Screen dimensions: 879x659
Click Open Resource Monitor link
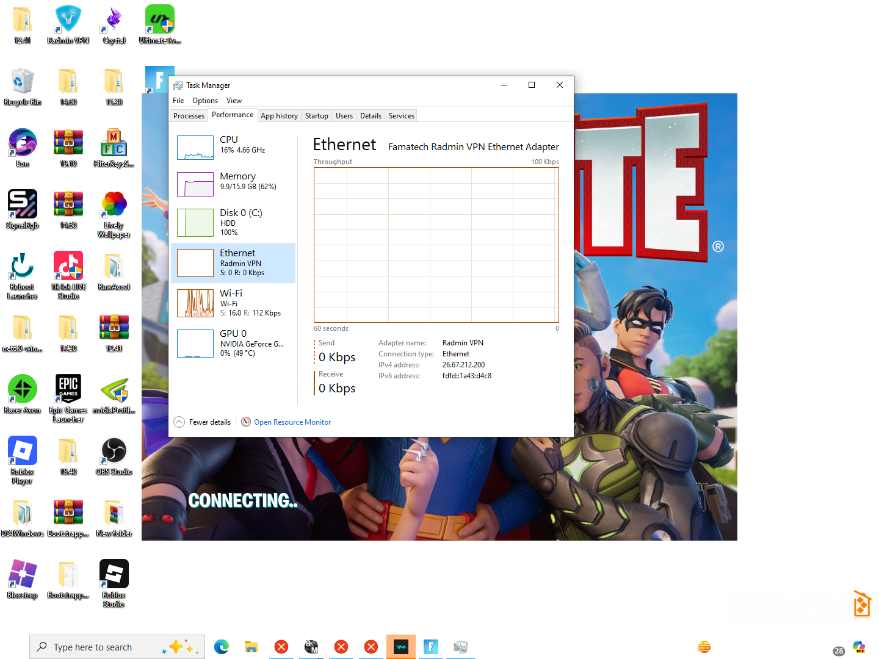pyautogui.click(x=292, y=422)
